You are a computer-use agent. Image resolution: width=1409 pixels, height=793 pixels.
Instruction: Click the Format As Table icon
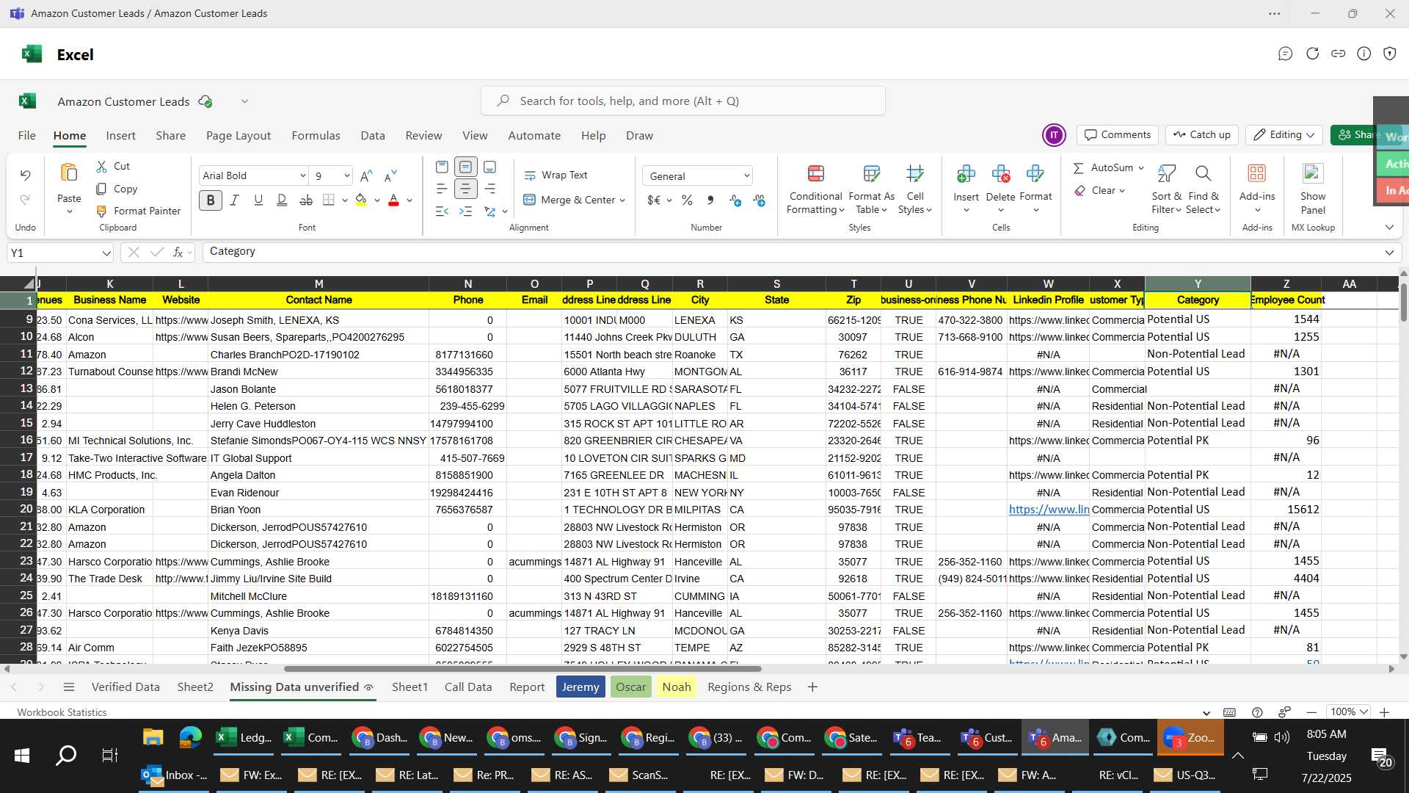871,174
